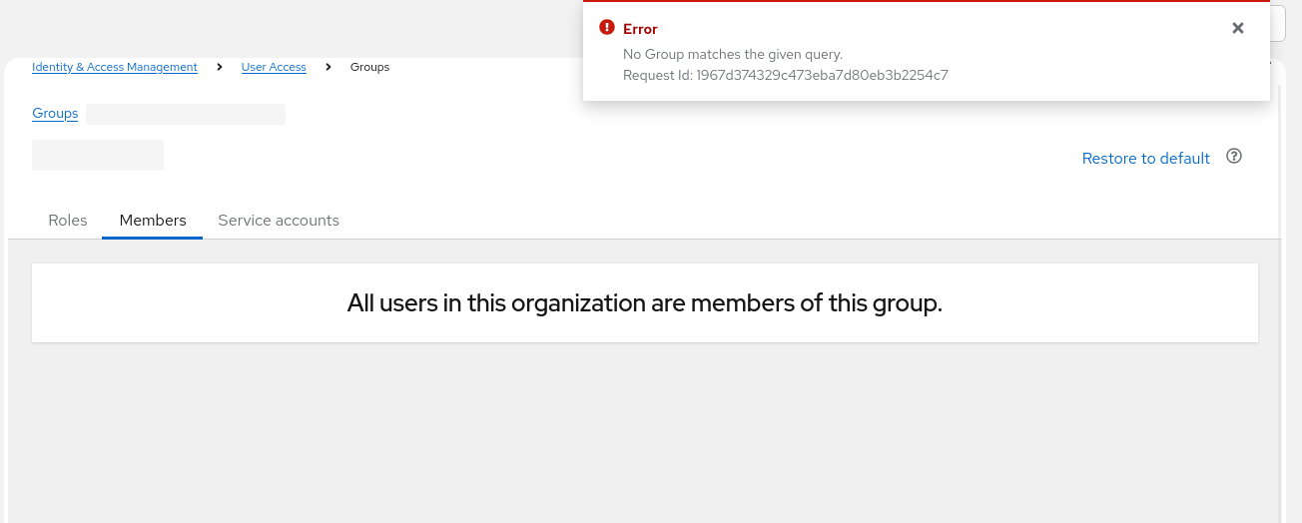Viewport: 1302px width, 523px height.
Task: Open the Service accounts tab
Action: click(x=279, y=221)
